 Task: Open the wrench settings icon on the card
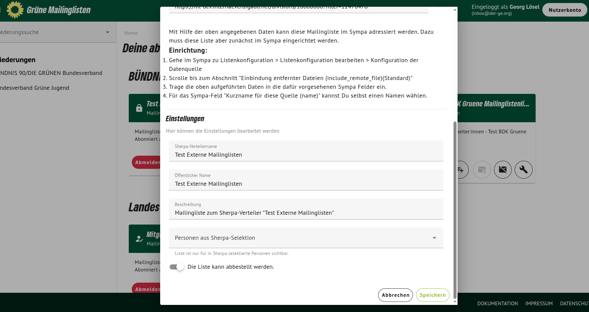(523, 170)
